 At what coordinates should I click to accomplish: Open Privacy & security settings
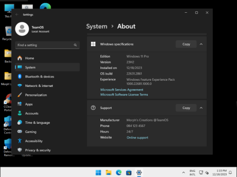coord(47,150)
